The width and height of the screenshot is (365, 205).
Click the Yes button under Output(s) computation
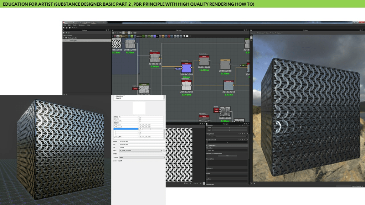[227, 156]
